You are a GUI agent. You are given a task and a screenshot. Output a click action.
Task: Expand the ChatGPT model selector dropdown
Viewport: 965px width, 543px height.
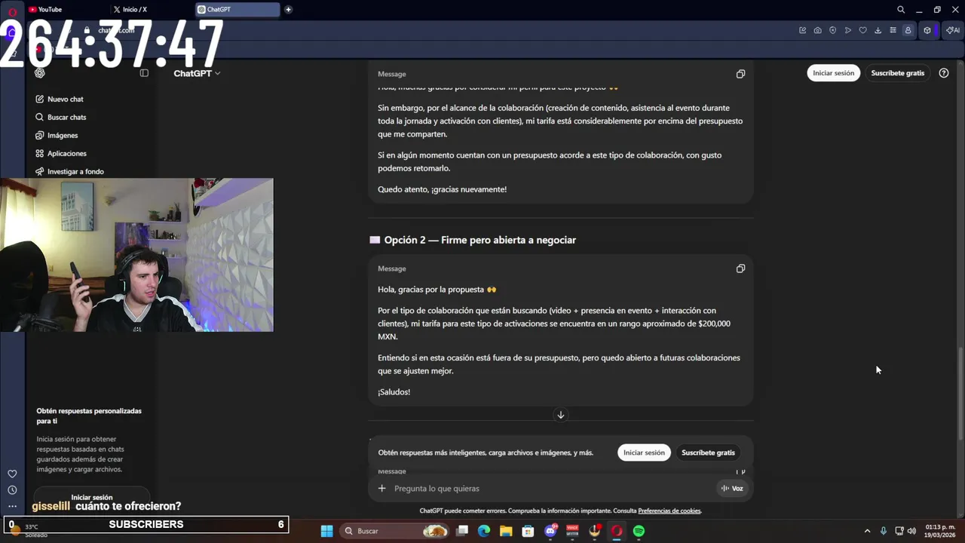(197, 73)
